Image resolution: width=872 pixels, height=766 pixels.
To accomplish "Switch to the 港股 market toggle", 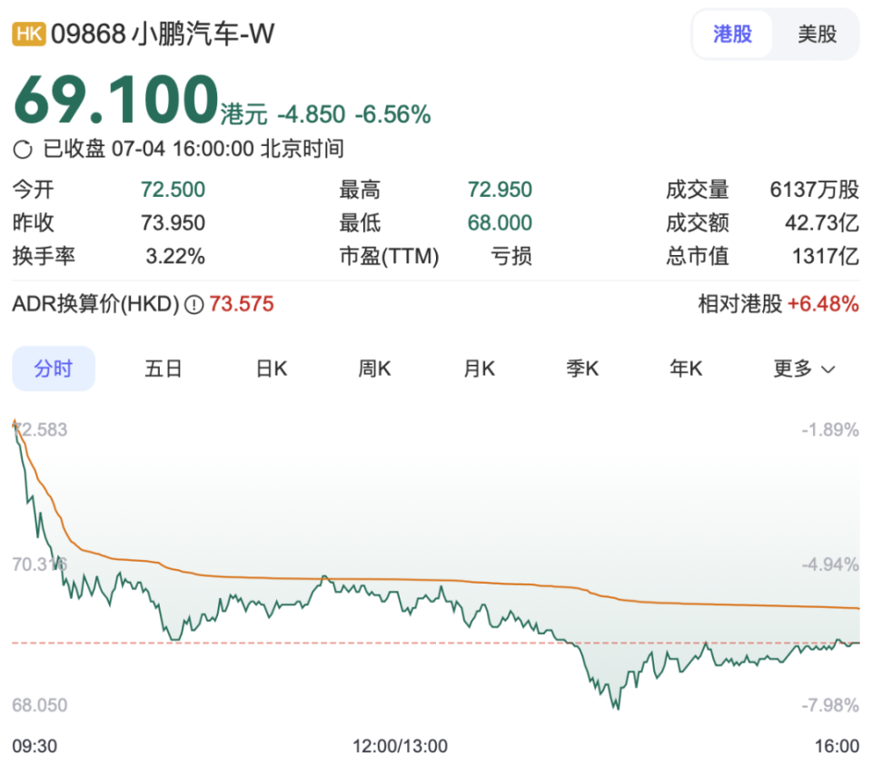I will click(x=732, y=34).
